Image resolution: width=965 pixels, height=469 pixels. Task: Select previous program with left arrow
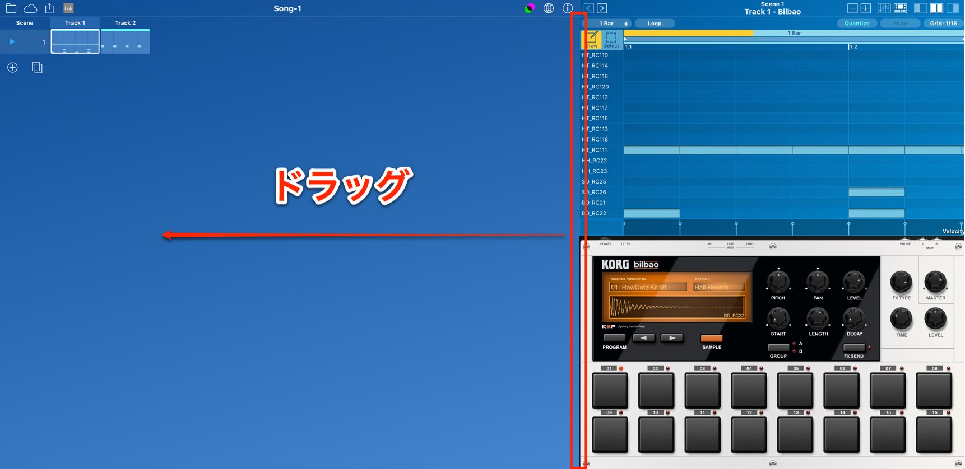click(x=644, y=338)
